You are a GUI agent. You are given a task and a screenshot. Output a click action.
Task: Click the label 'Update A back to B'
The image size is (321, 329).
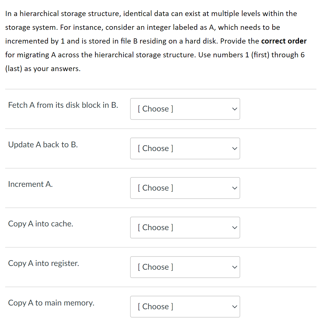(43, 145)
